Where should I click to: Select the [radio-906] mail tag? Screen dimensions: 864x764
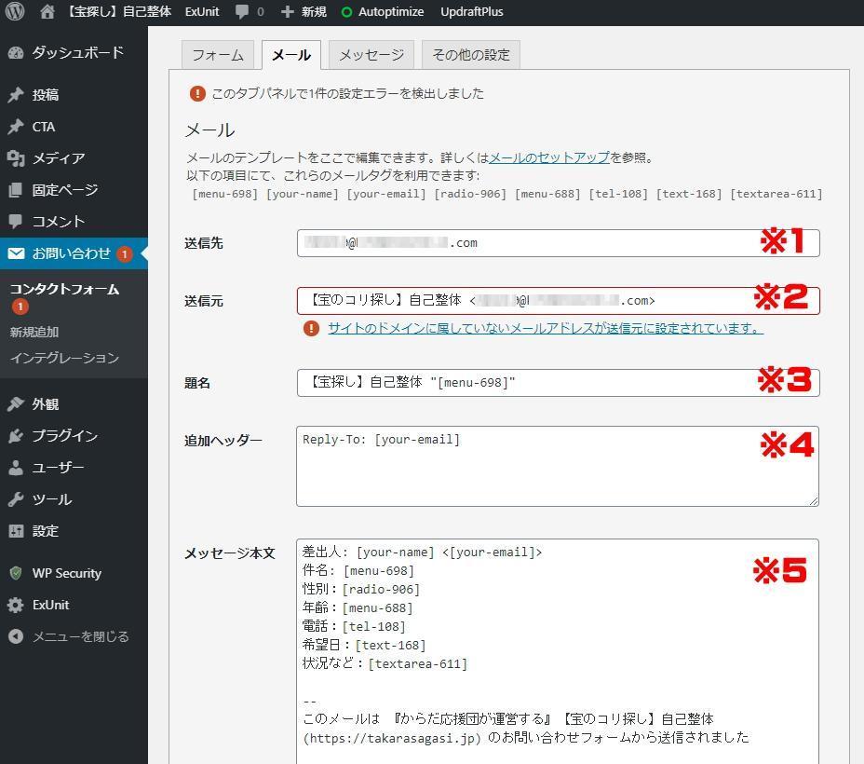[x=470, y=194]
